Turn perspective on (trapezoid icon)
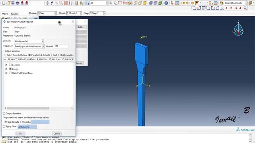The height and width of the screenshot is (143, 255). coord(81,3)
